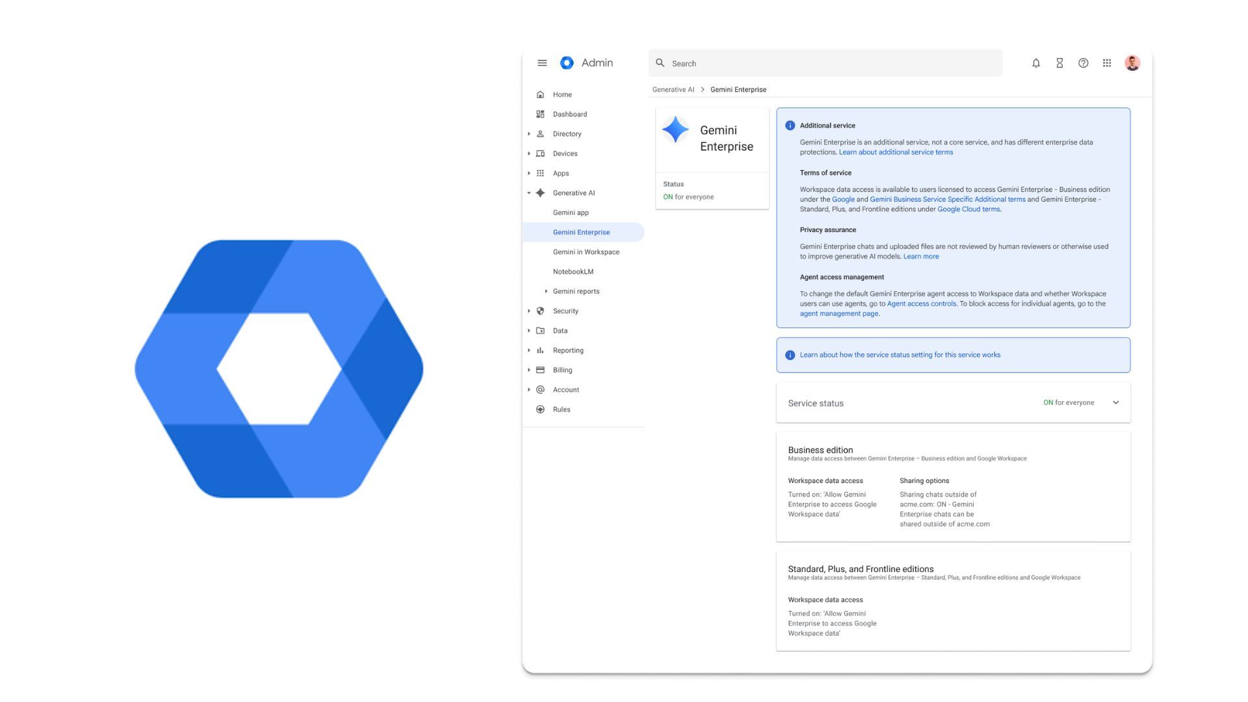1248x702 pixels.
Task: Open the tasks hourglass icon
Action: pyautogui.click(x=1059, y=63)
